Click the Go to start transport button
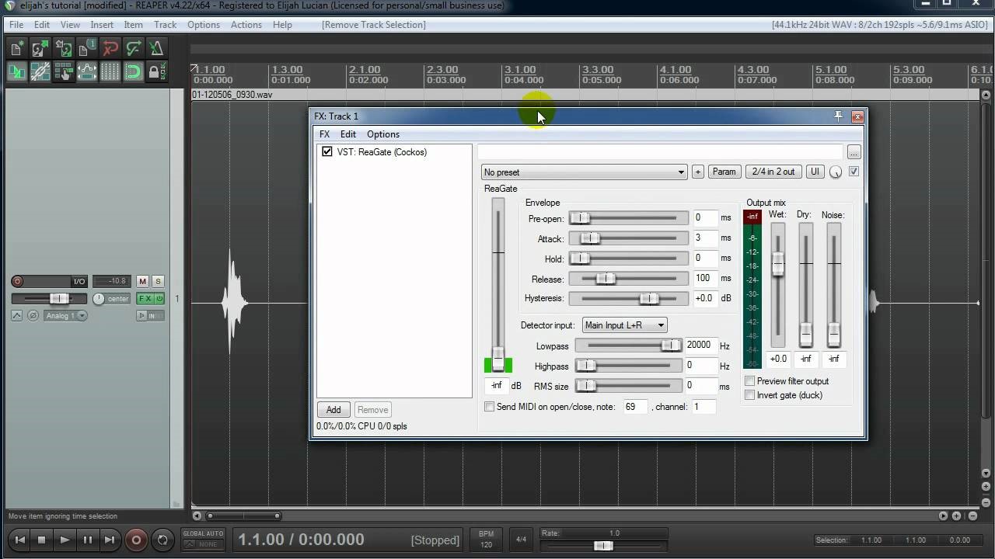 click(x=20, y=540)
